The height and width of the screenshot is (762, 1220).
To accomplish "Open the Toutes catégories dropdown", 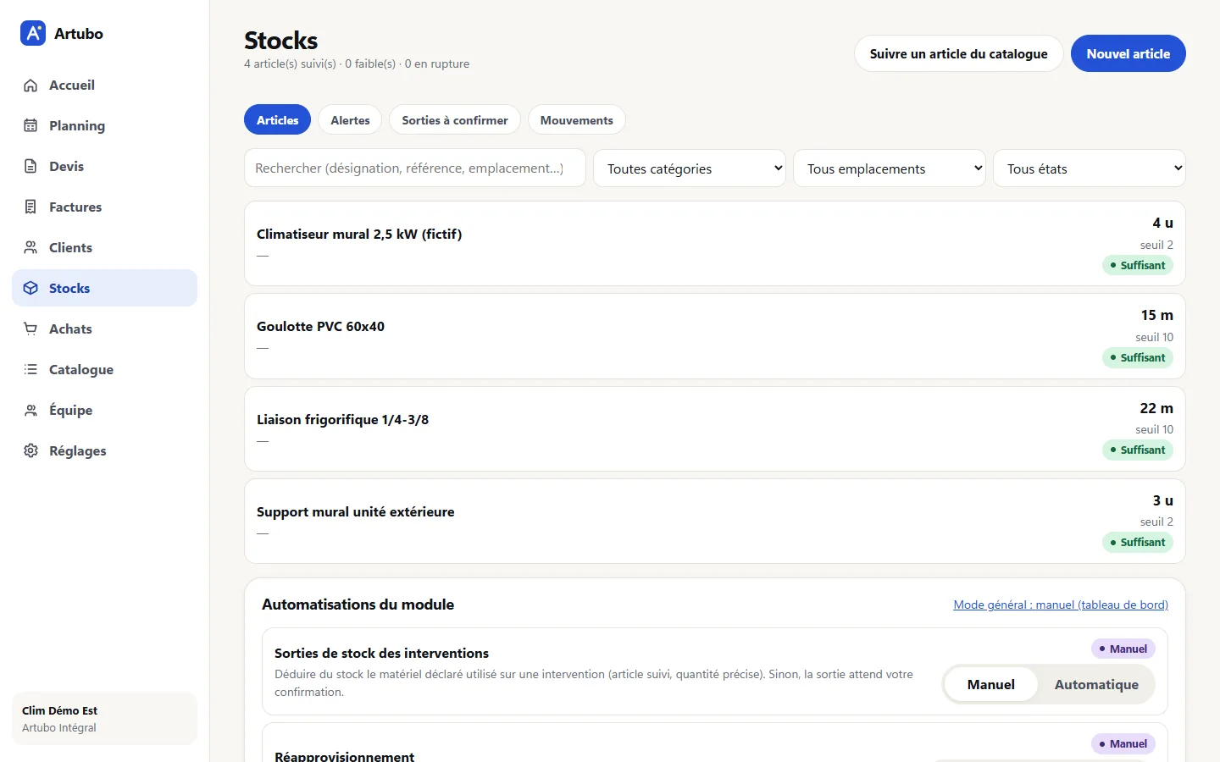I will 690,168.
